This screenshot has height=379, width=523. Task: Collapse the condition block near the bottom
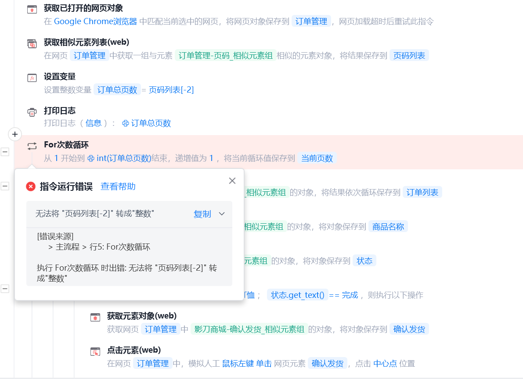tap(5, 289)
